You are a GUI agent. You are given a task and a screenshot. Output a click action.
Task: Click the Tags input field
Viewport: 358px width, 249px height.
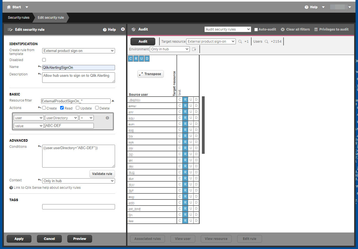pyautogui.click(x=79, y=207)
